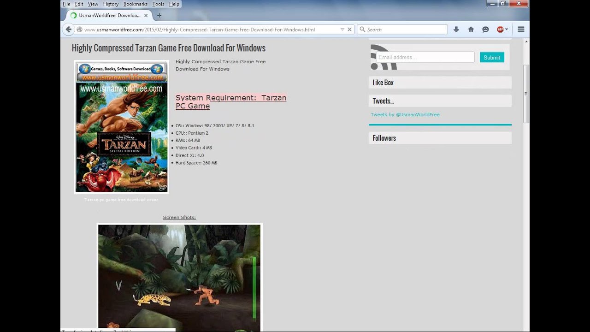This screenshot has height=332, width=590.
Task: Go back using the browser back arrow
Action: 68,30
